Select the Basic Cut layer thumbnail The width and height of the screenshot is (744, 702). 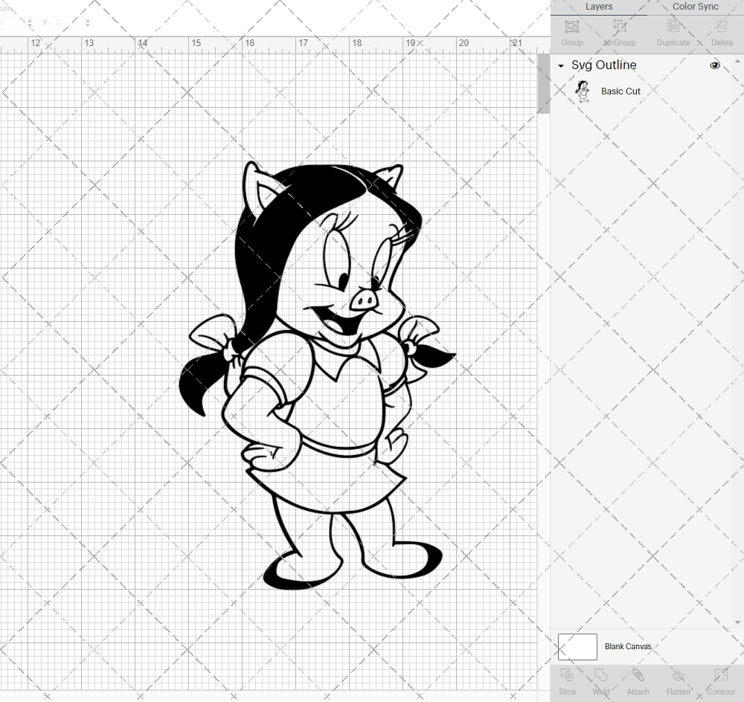point(583,91)
